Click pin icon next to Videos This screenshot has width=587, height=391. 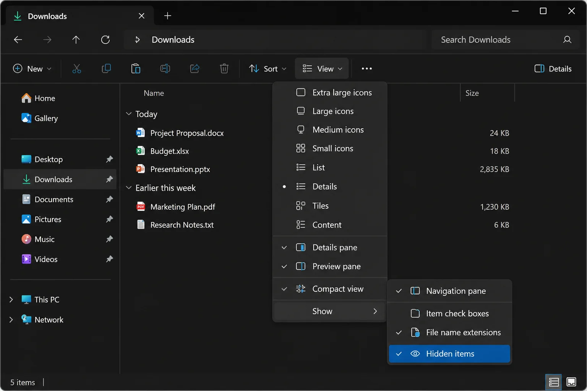(109, 259)
